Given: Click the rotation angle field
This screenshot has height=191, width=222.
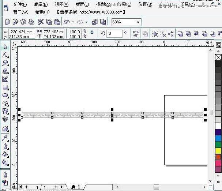Looking at the screenshot, I should point(114,34).
